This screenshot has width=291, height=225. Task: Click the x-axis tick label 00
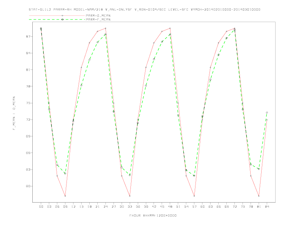[x=41, y=207]
